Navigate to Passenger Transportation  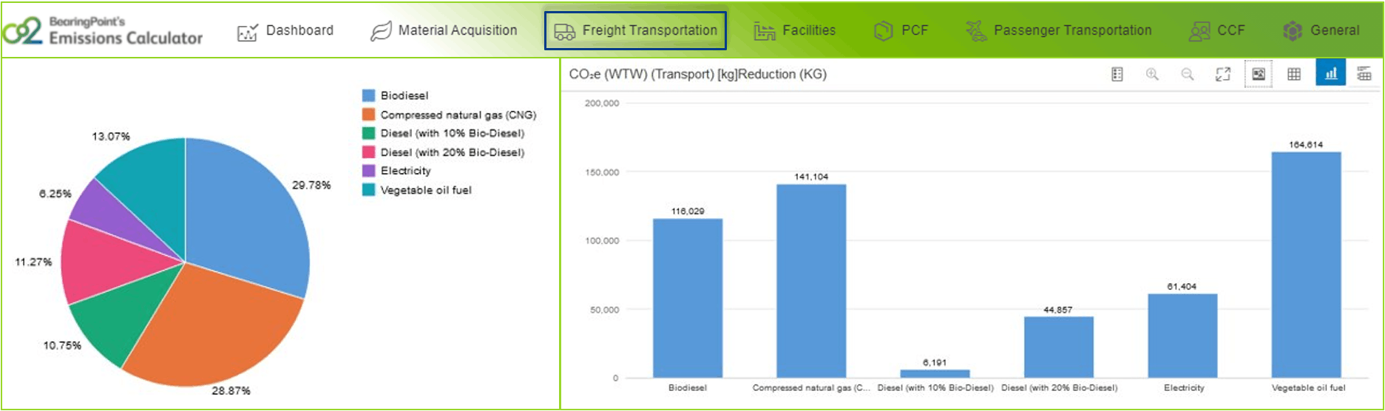[1059, 31]
